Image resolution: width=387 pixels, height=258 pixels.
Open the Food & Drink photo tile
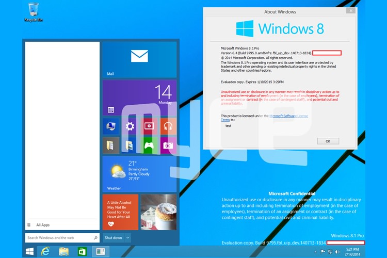point(159,212)
